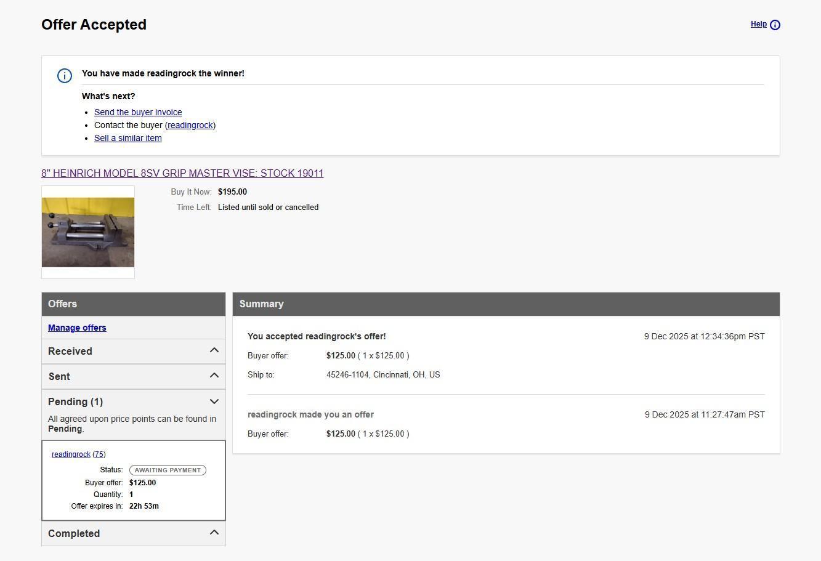This screenshot has height=561, width=821.
Task: Expand the Completed offers chevron
Action: click(x=214, y=533)
